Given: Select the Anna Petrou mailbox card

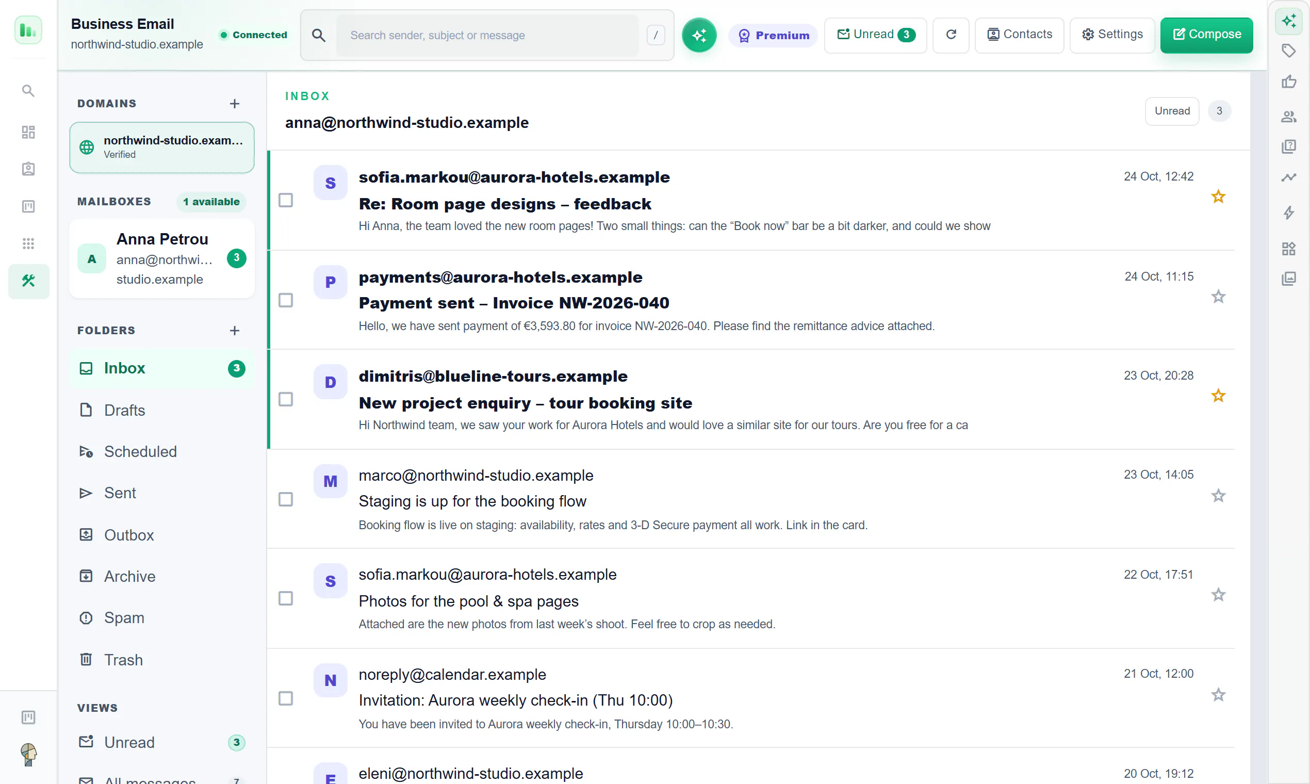Looking at the screenshot, I should click(161, 259).
